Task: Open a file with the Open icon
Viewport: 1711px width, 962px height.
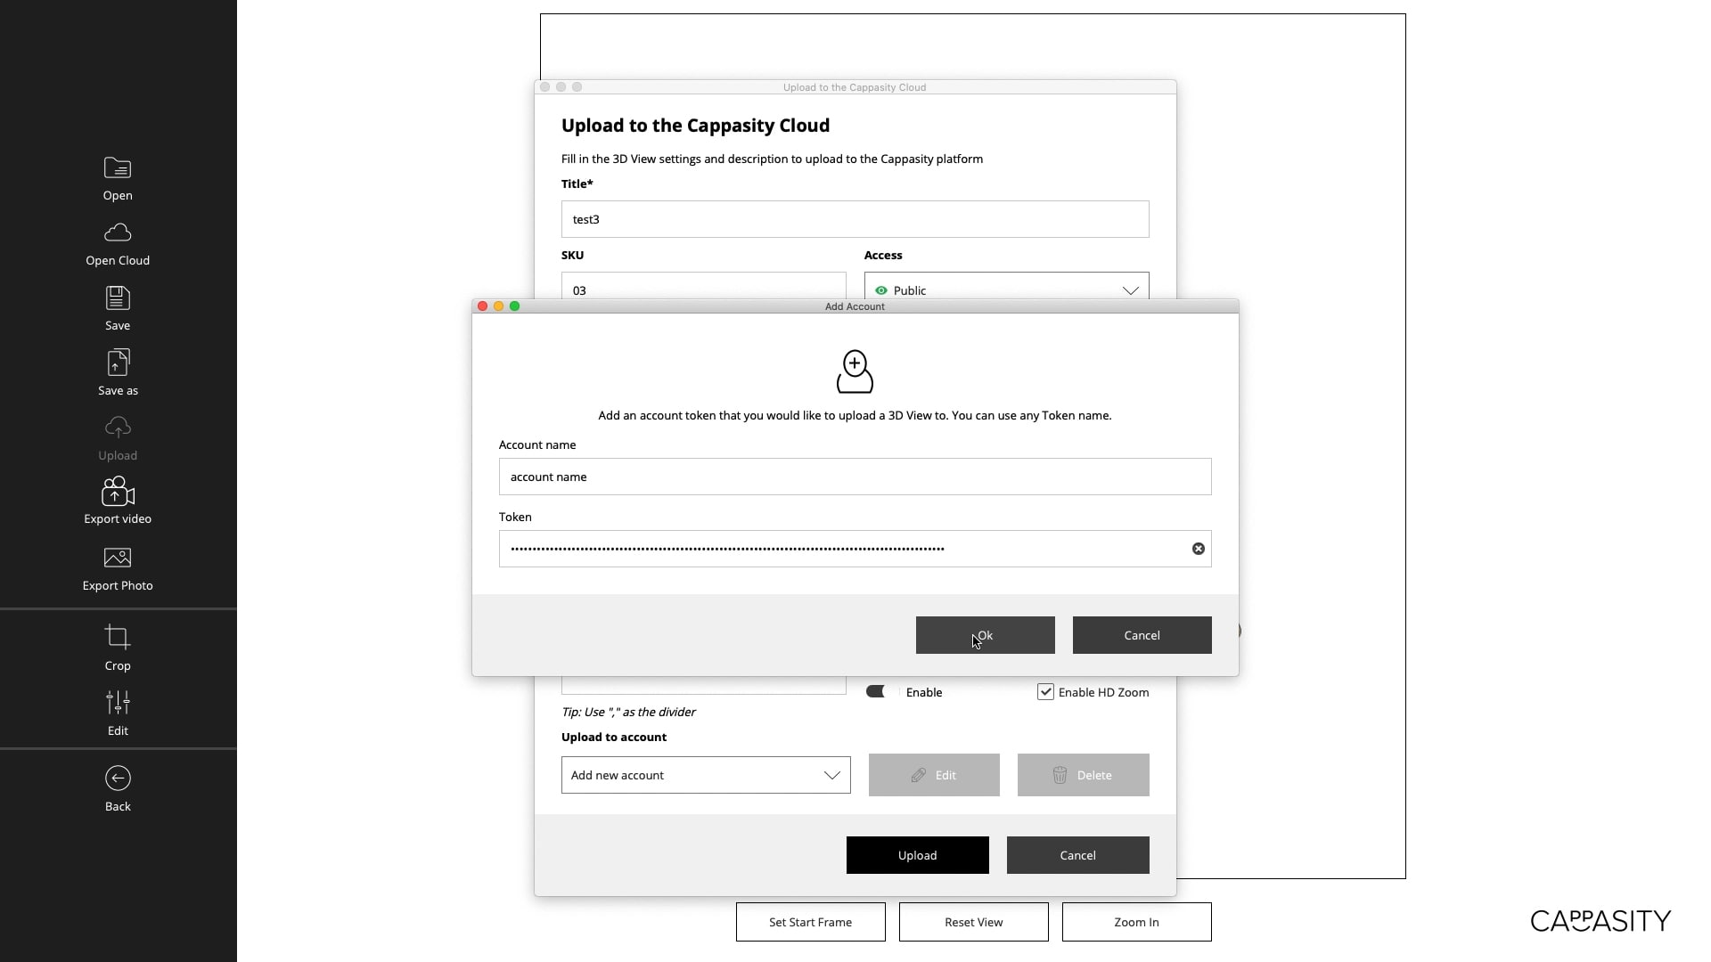Action: [x=118, y=168]
